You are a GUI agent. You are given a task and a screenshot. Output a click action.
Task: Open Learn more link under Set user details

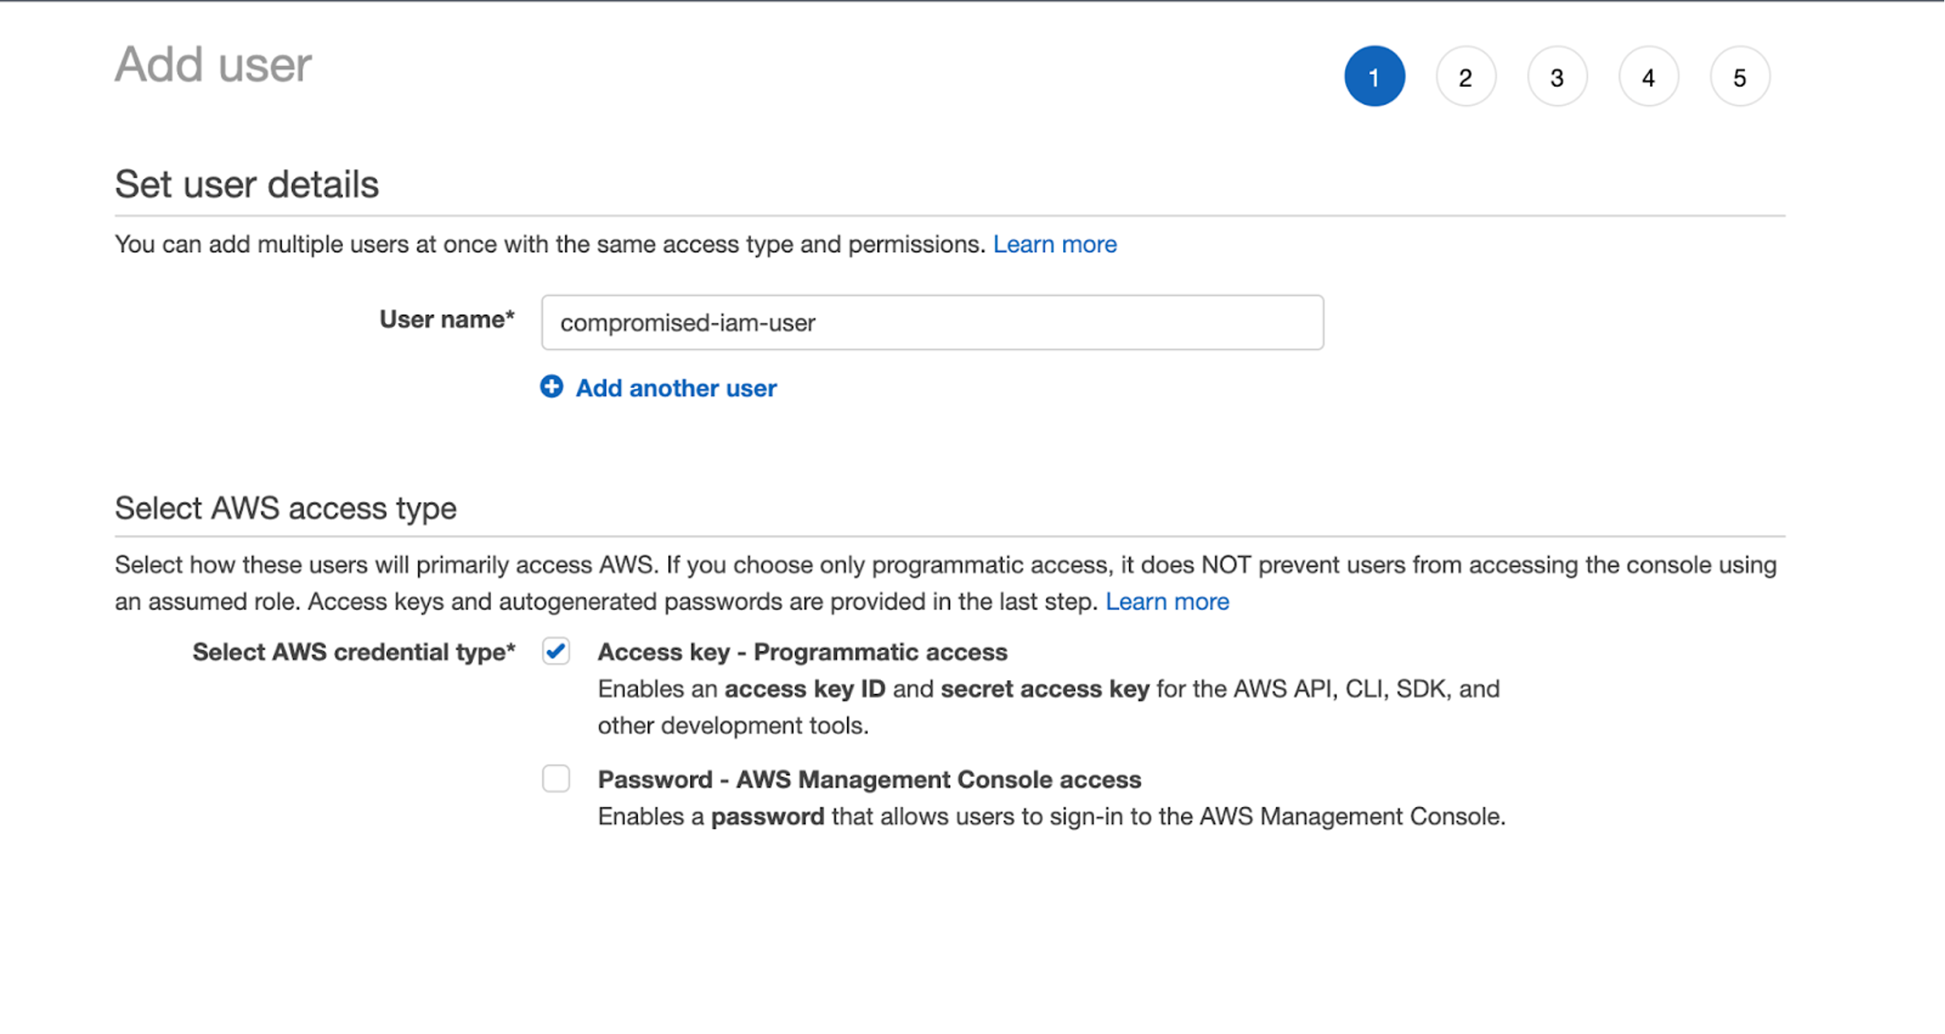coord(1055,245)
